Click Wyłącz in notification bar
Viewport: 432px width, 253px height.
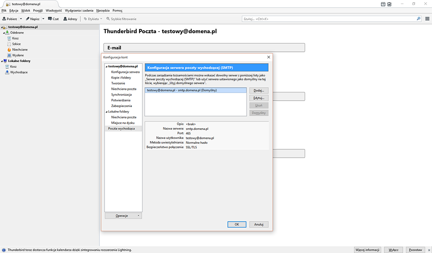pyautogui.click(x=394, y=250)
